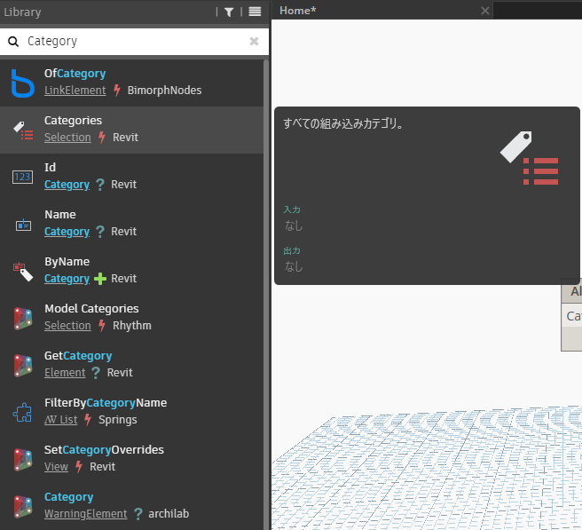Open Category link under Id
The width and height of the screenshot is (582, 530).
(x=67, y=185)
